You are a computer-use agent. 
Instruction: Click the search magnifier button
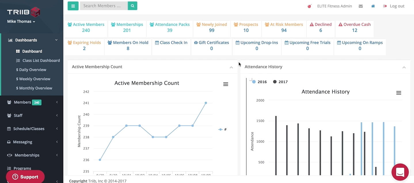click(x=132, y=6)
